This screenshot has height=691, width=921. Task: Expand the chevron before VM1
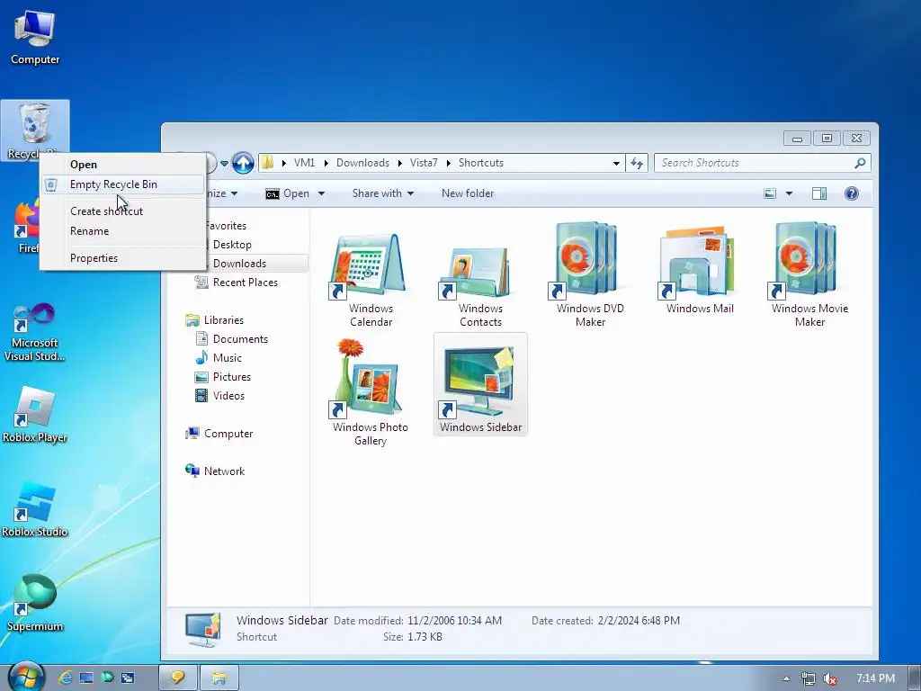click(x=283, y=164)
